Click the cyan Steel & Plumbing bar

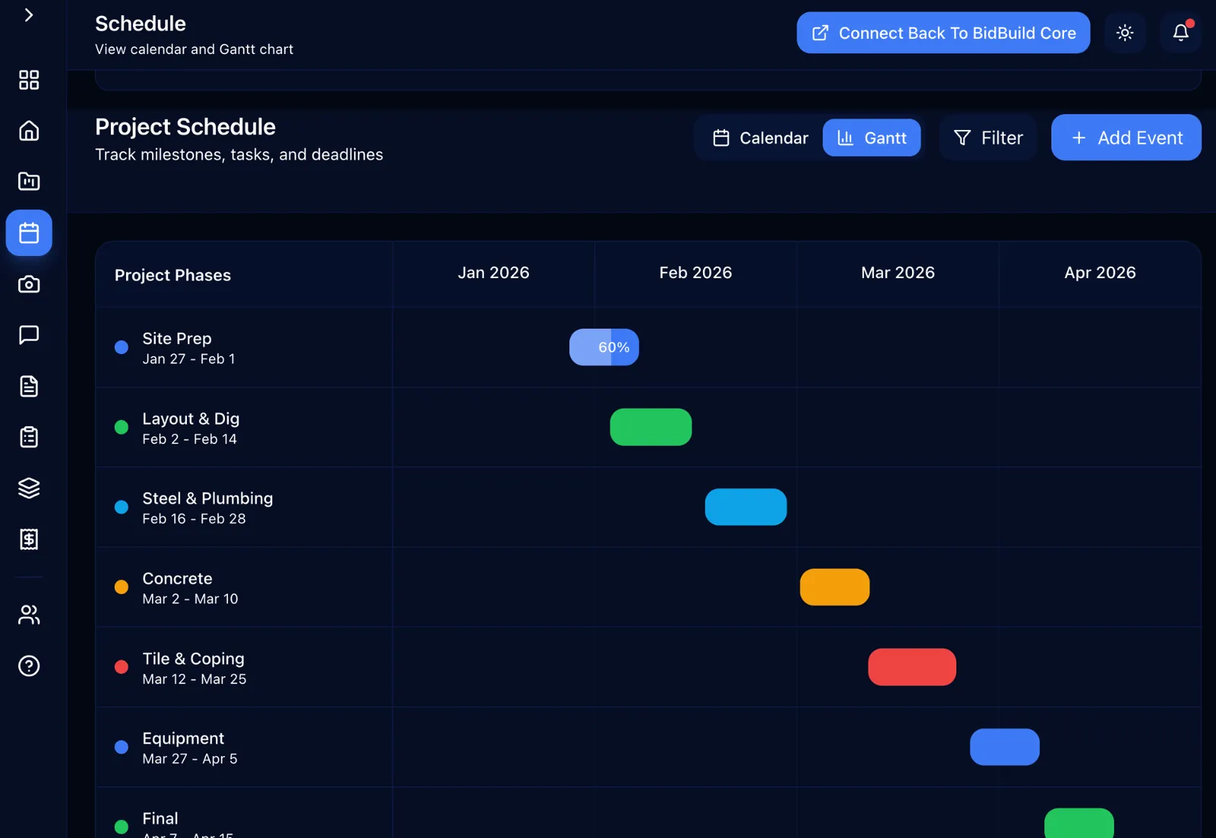[x=746, y=507]
